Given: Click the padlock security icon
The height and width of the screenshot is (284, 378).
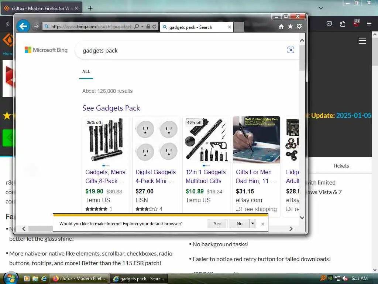Looking at the screenshot, I should [148, 26].
